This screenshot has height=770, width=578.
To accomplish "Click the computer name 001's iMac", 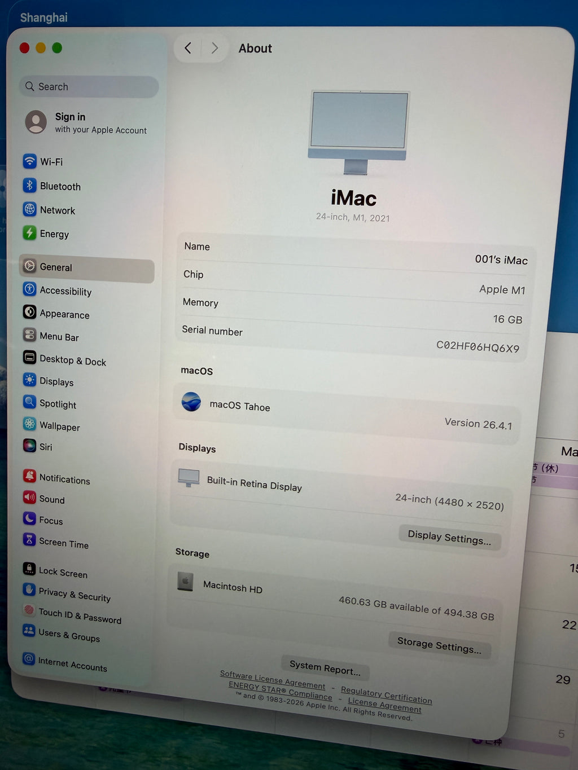I will 501,259.
